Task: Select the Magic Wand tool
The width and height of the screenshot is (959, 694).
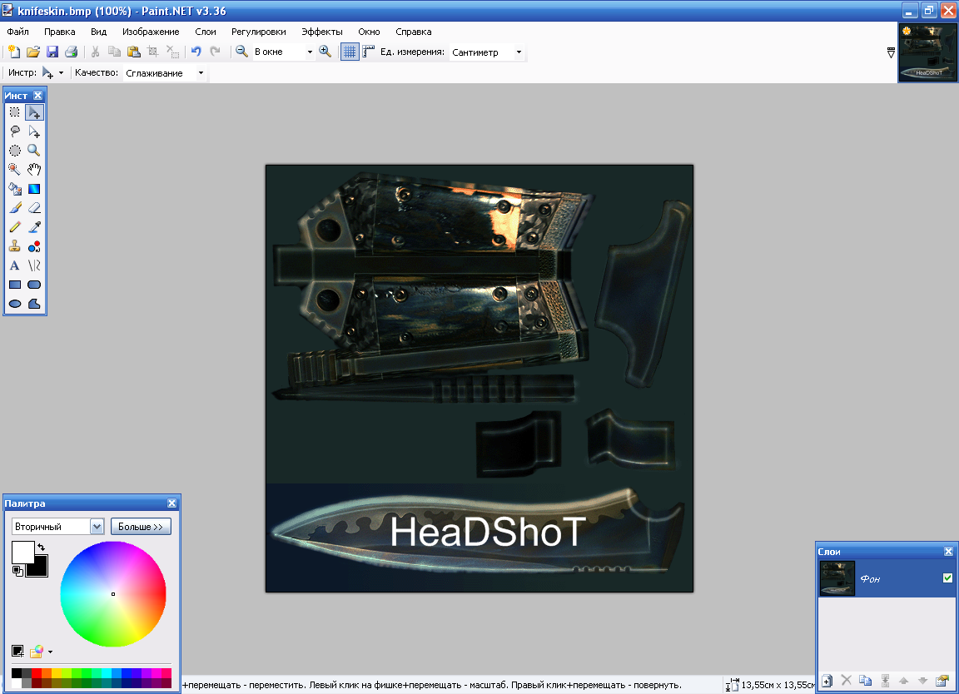Action: (x=14, y=170)
